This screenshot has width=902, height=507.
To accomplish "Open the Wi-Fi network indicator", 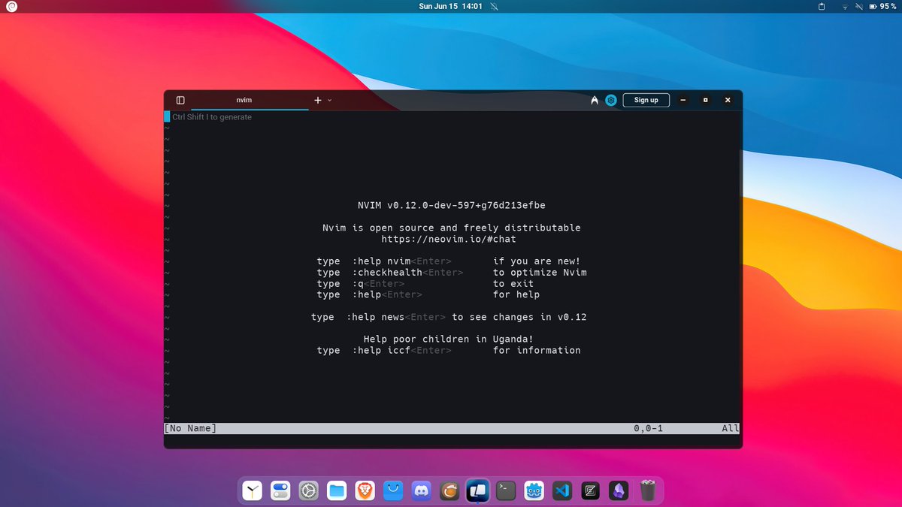I will 845,6.
